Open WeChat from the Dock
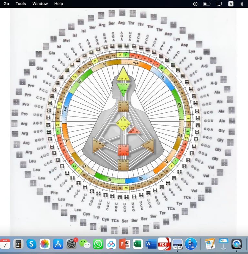 pyautogui.click(x=85, y=244)
